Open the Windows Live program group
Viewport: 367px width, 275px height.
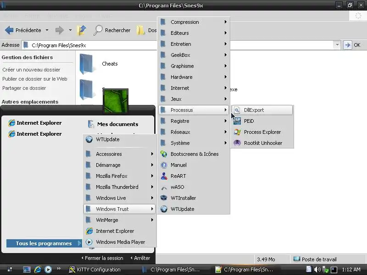[119, 198]
